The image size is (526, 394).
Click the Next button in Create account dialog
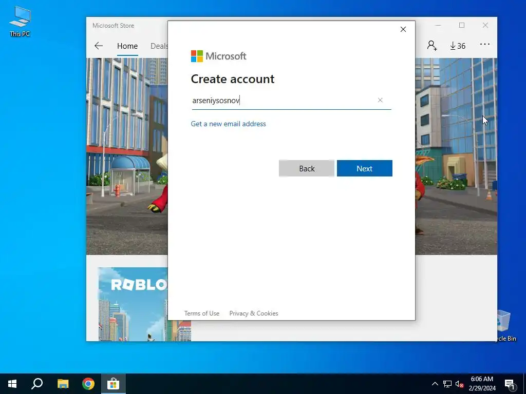(x=364, y=168)
